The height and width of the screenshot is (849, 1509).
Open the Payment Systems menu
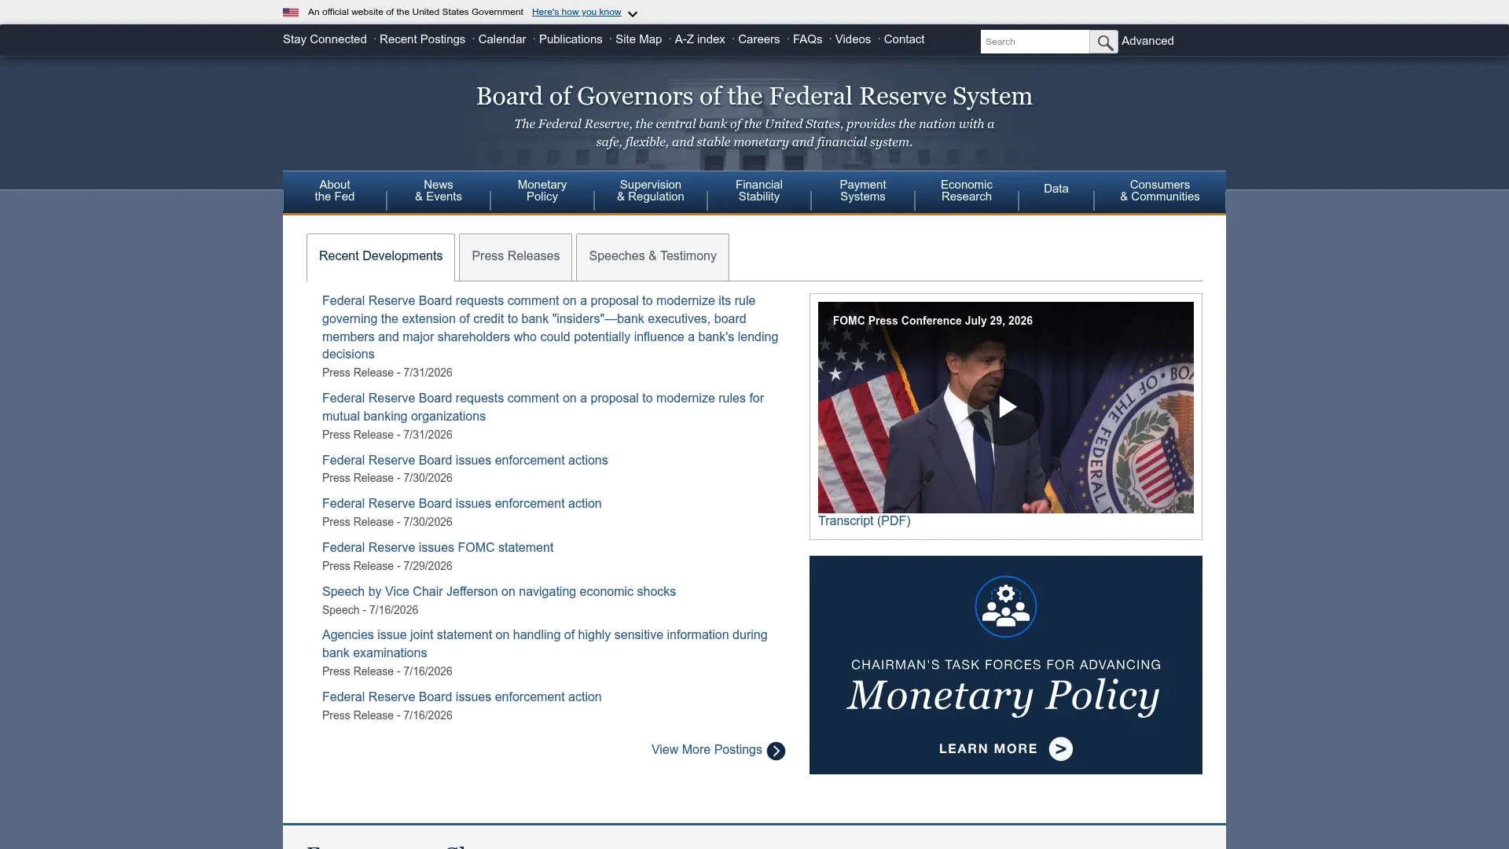pyautogui.click(x=863, y=191)
